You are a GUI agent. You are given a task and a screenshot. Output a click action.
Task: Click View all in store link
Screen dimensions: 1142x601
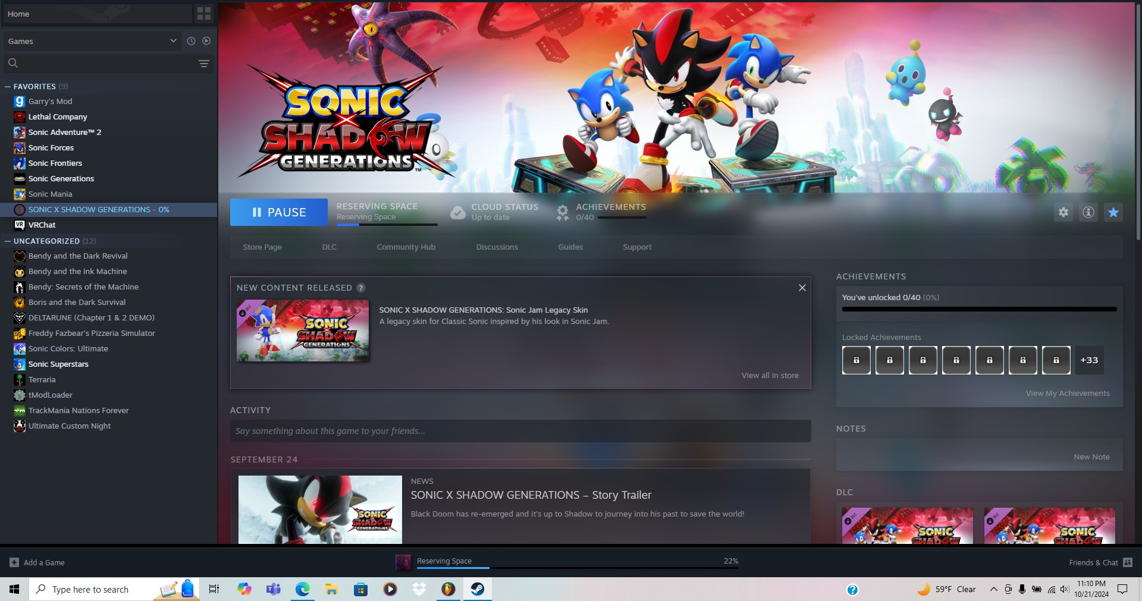770,376
